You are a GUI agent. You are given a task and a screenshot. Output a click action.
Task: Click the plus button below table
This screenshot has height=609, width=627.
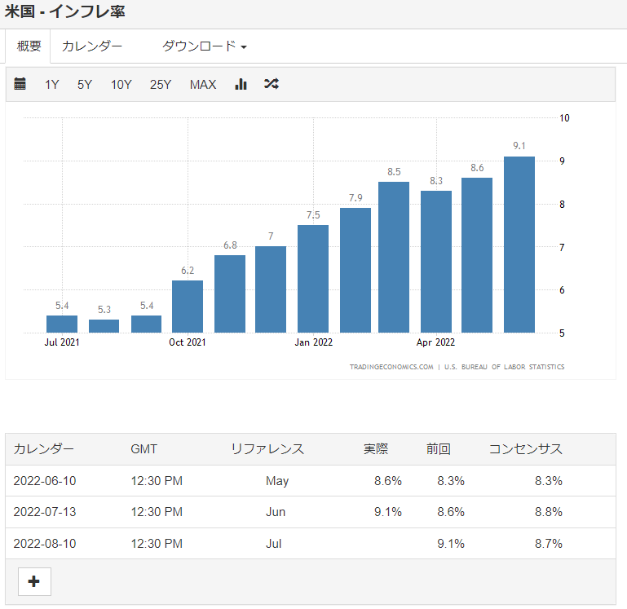point(34,581)
